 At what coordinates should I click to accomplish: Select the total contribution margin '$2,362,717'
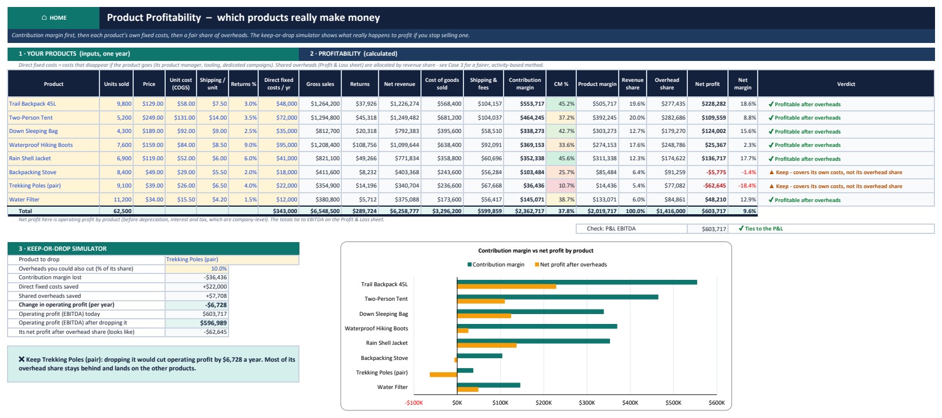tap(525, 211)
